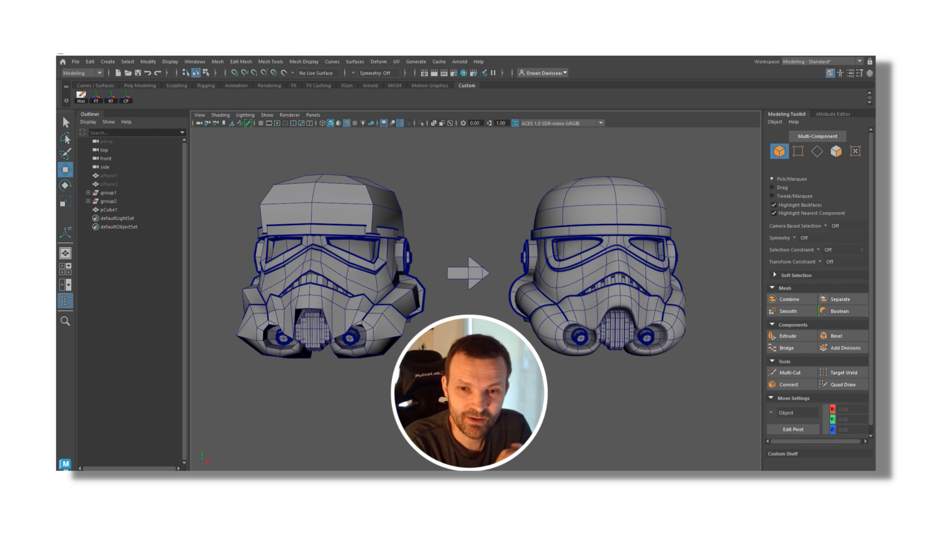Create a new scene icon
This screenshot has width=952, height=535.
pyautogui.click(x=118, y=73)
